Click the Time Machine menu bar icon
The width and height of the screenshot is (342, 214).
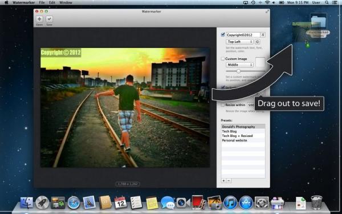253,3
